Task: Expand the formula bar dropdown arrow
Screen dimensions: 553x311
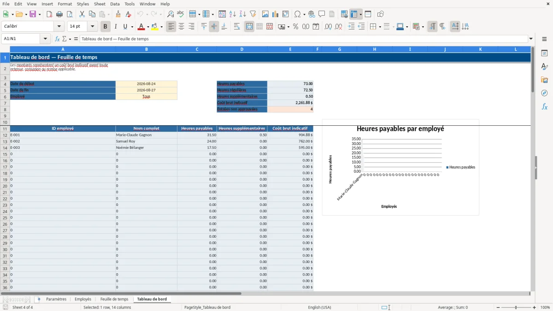Action: 531,39
